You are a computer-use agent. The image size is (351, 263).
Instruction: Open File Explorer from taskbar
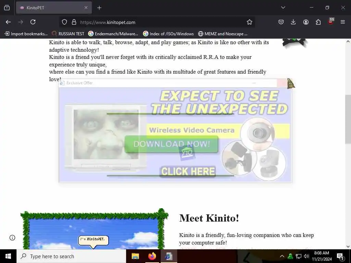[135, 256]
